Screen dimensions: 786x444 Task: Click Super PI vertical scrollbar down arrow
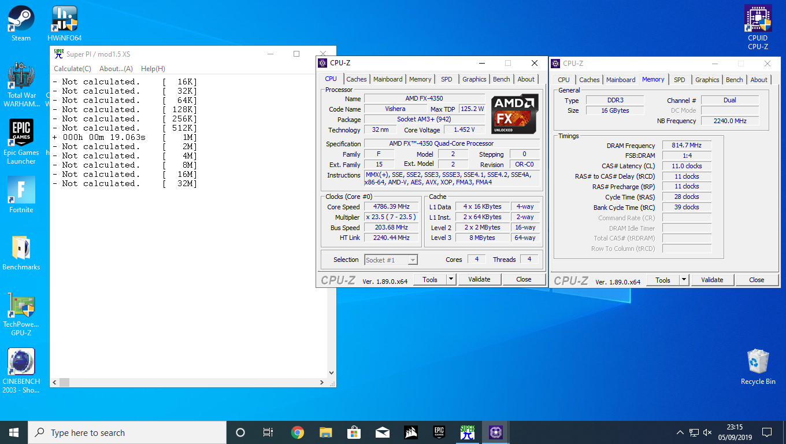[x=332, y=373]
